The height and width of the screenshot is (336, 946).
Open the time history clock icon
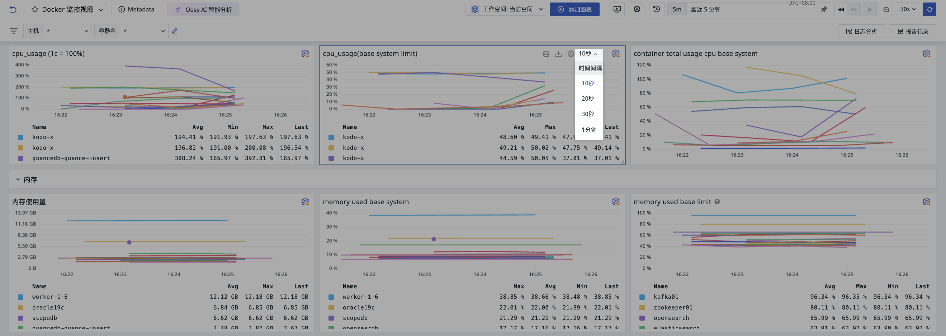point(656,9)
